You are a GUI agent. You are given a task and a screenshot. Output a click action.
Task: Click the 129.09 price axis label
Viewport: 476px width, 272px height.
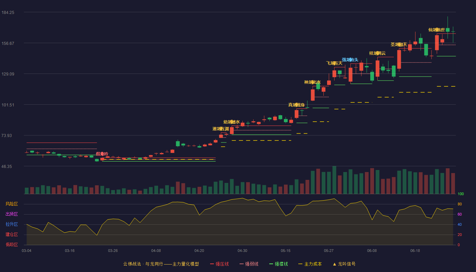(x=8, y=74)
